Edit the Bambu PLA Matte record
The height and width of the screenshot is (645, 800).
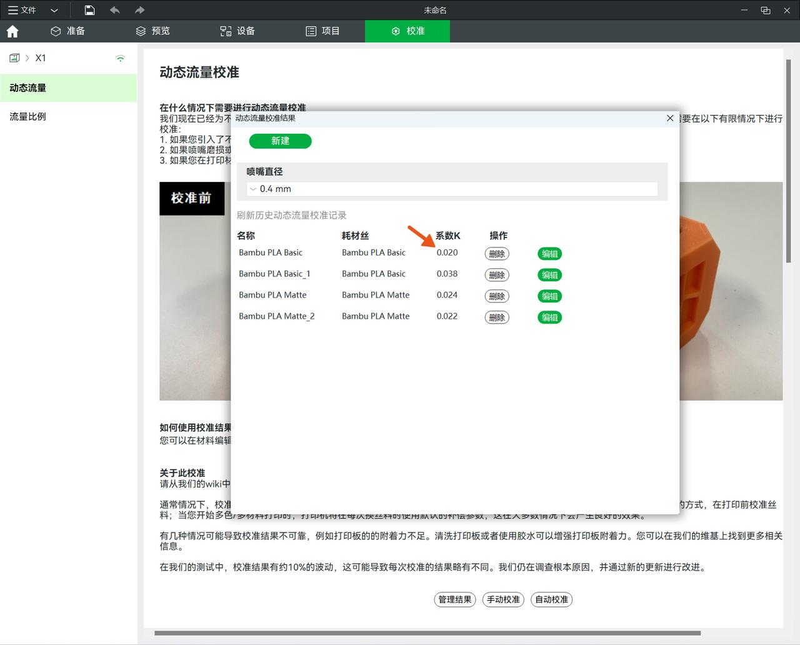coord(550,296)
